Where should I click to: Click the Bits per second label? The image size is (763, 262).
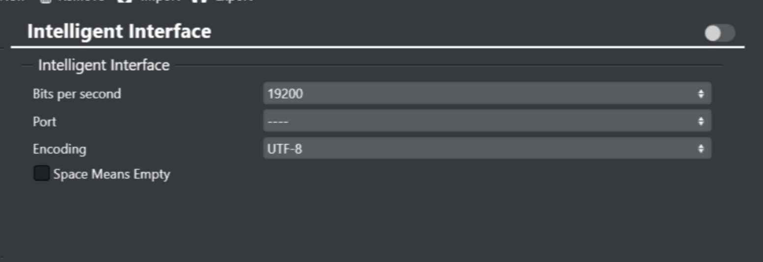tap(77, 94)
